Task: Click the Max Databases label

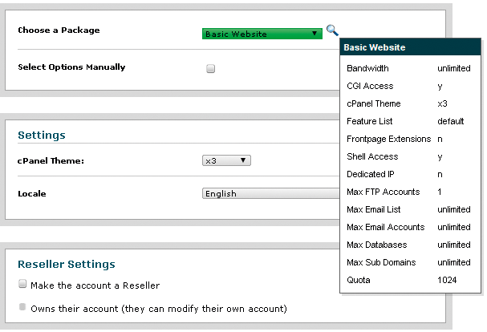Action: point(377,245)
